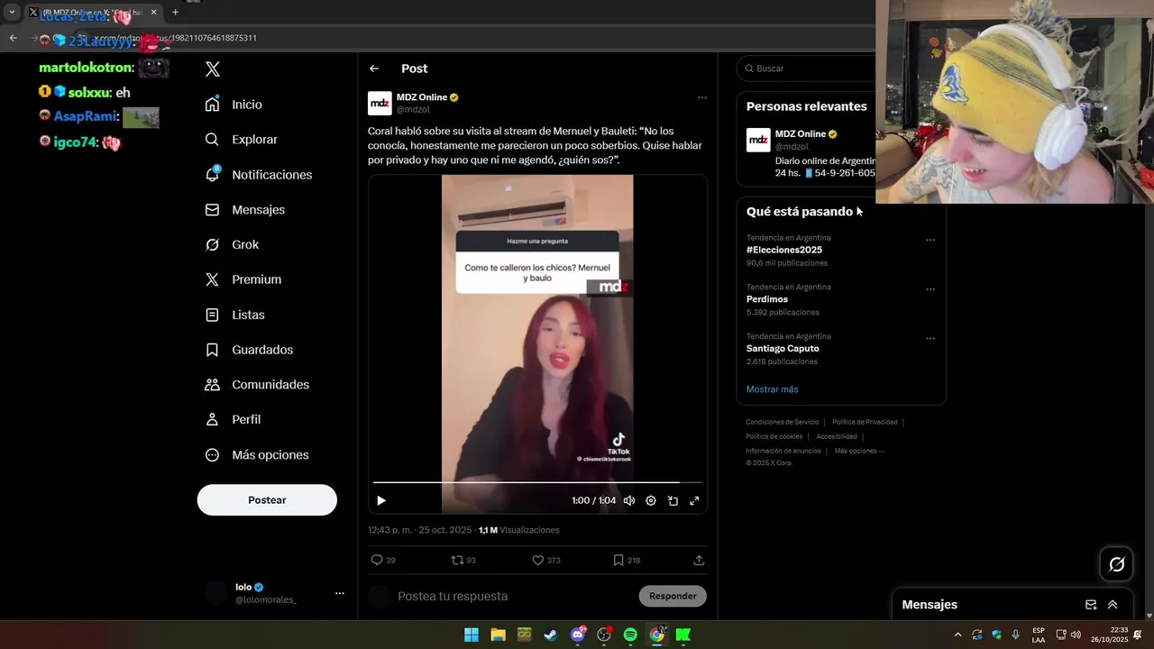The width and height of the screenshot is (1154, 649).
Task: Expand the Mensajes drawer
Action: tap(1113, 605)
